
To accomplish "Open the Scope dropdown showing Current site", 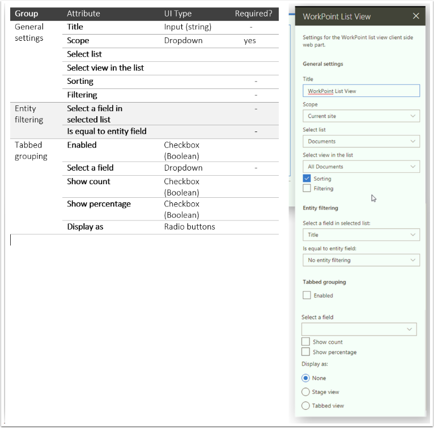I will click(361, 116).
